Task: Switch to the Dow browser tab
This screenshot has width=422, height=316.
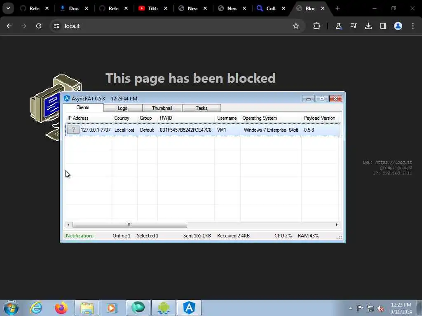Action: click(x=69, y=8)
